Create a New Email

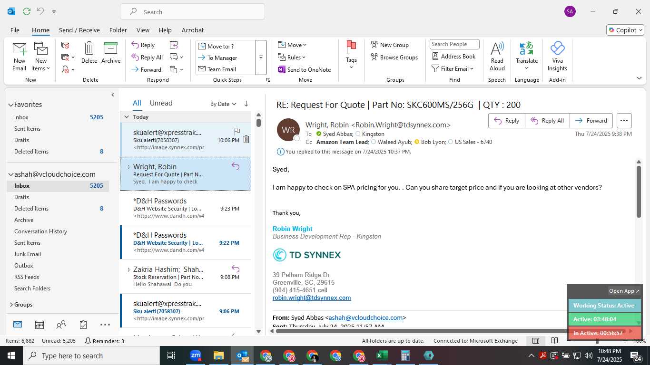[x=19, y=56]
